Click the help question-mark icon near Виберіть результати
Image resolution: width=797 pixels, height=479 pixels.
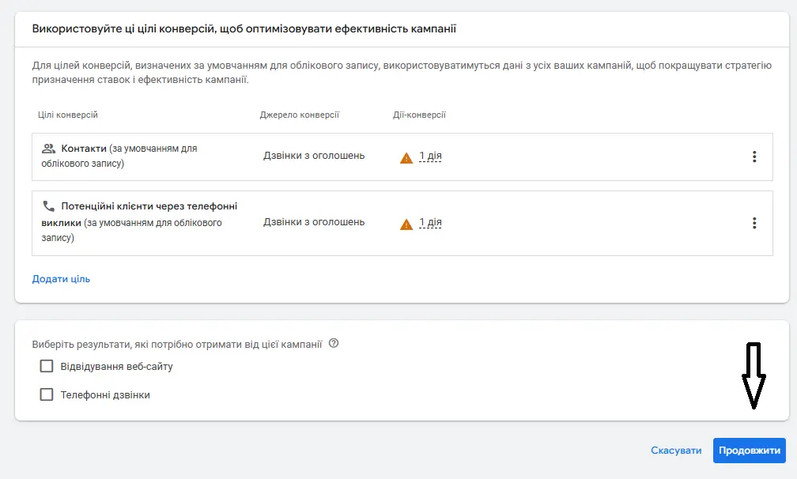pos(334,344)
